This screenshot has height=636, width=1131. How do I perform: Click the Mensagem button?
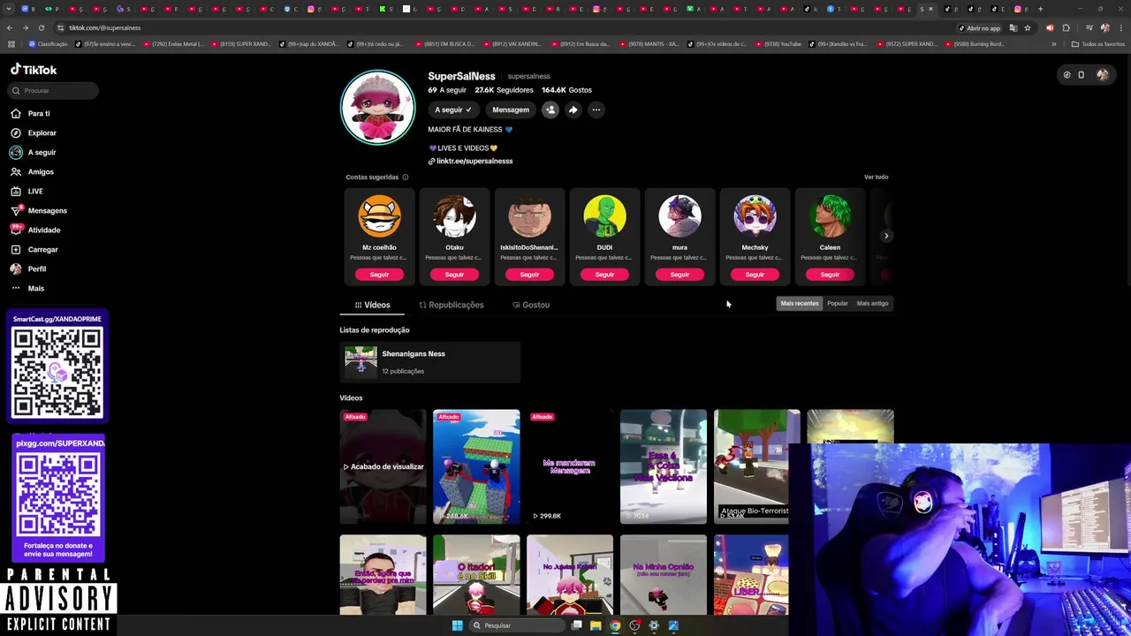tap(511, 110)
